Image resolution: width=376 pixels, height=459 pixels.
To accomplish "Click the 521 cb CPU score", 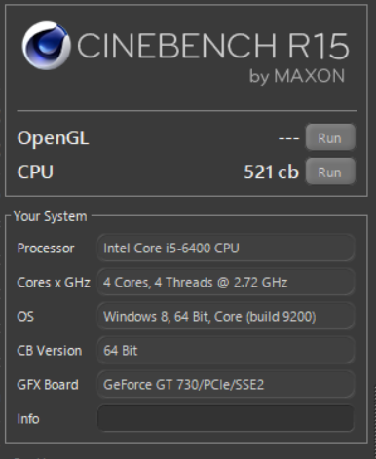I will coord(271,172).
